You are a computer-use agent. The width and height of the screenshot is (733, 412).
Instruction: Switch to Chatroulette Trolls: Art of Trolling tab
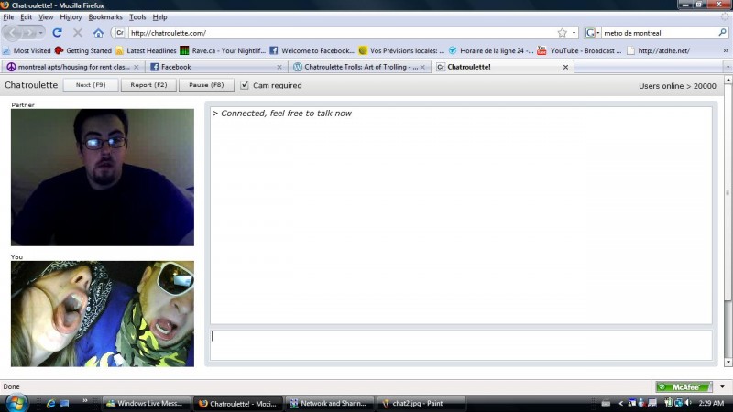(357, 67)
